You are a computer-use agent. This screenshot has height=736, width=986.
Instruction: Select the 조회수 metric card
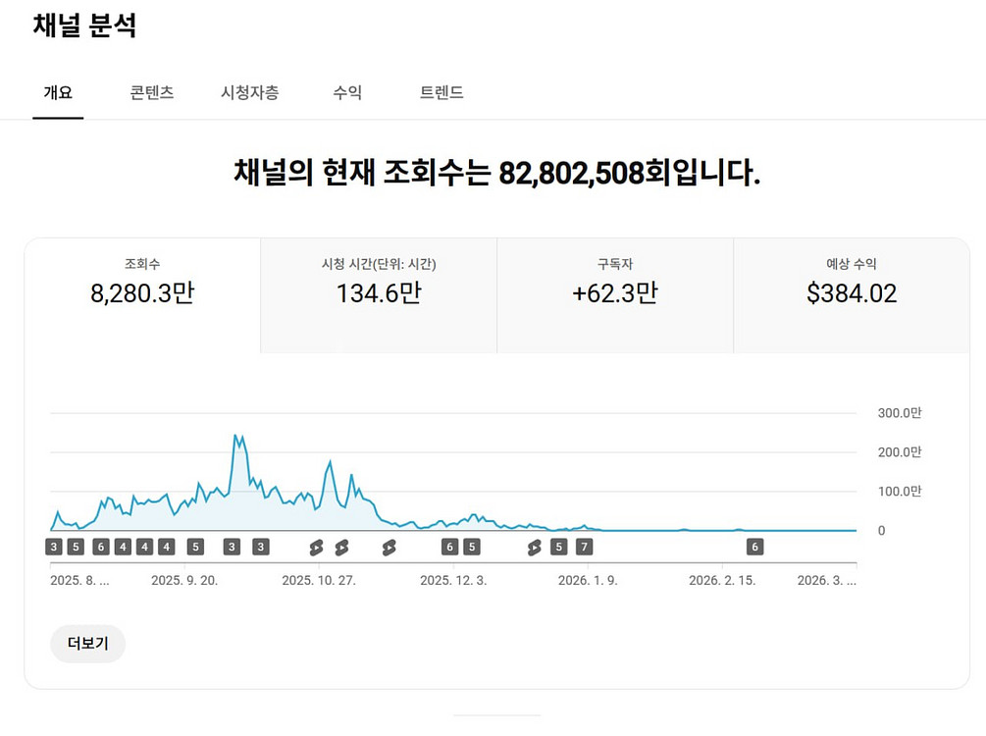[x=142, y=294]
